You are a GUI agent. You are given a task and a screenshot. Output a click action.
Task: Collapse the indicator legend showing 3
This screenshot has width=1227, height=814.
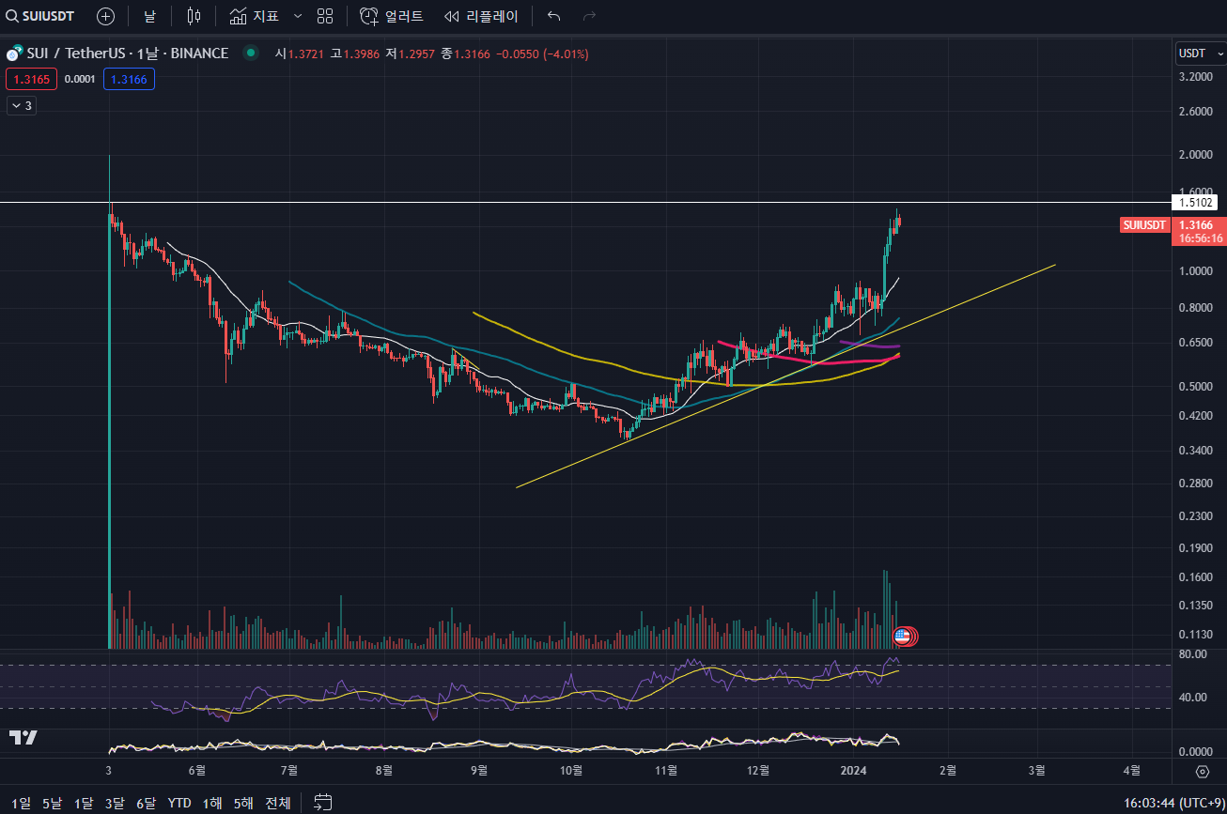tap(21, 106)
